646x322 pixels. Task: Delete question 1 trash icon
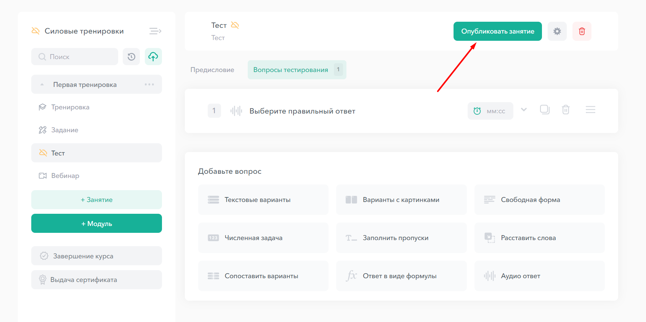(566, 110)
